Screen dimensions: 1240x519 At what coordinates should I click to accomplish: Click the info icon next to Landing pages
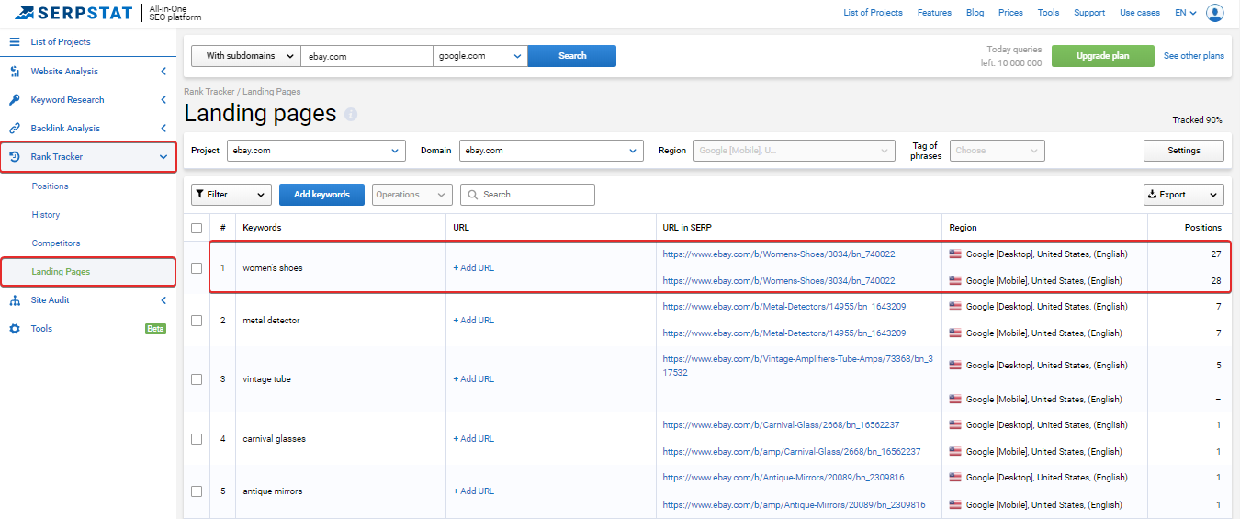tap(351, 115)
